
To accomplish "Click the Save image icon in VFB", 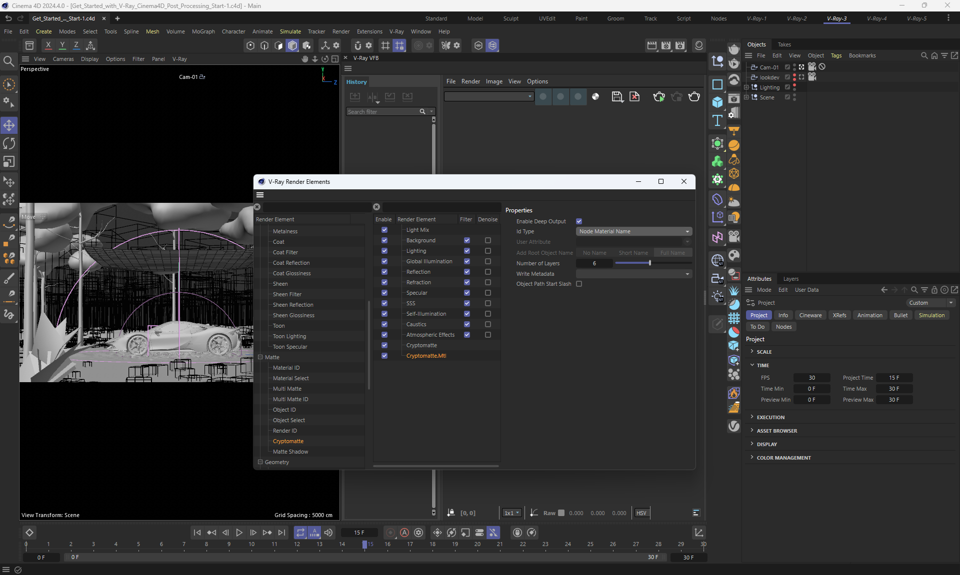I will (617, 97).
